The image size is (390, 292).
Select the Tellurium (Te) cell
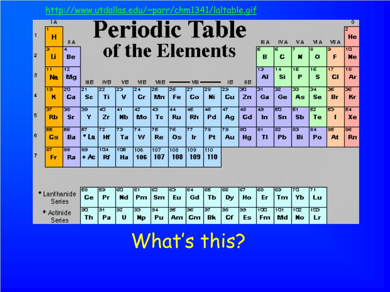tap(318, 117)
